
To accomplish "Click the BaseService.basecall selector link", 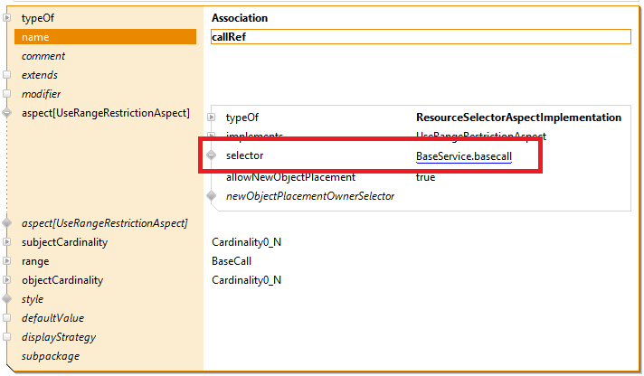I will (x=463, y=157).
